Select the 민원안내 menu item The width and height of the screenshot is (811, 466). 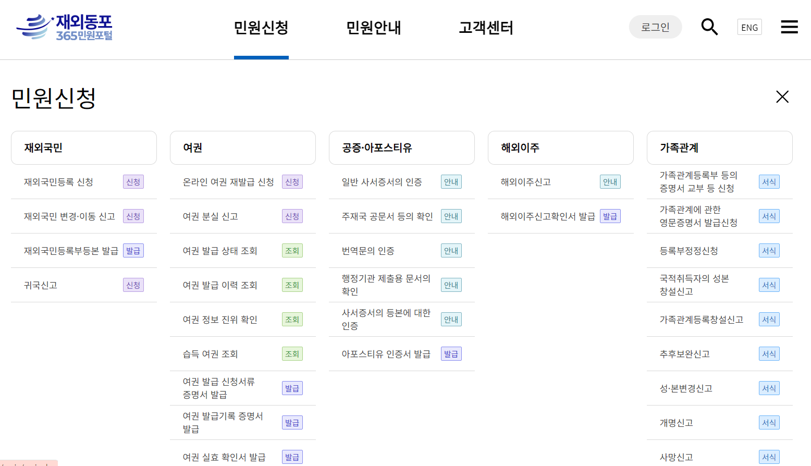[373, 29]
